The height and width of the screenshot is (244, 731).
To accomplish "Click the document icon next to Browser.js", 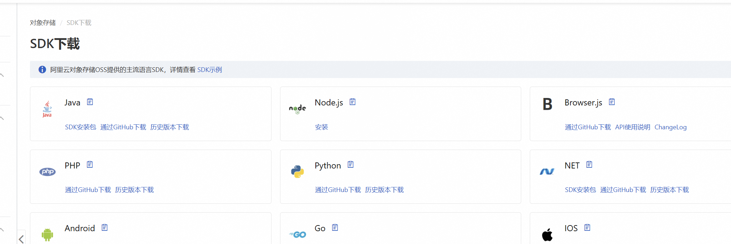I will [x=612, y=102].
